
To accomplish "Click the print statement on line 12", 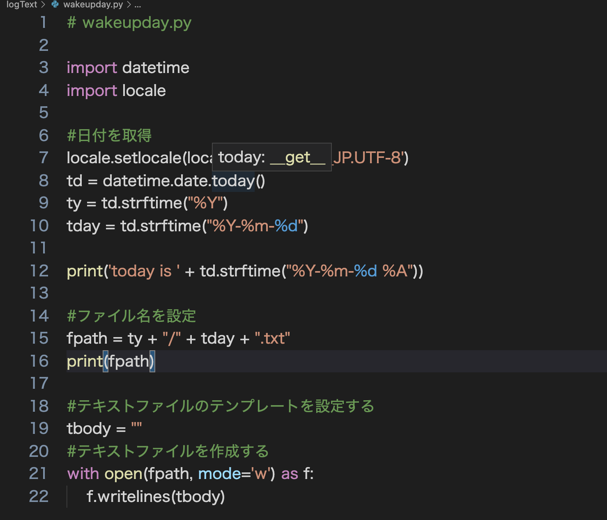I will (85, 271).
